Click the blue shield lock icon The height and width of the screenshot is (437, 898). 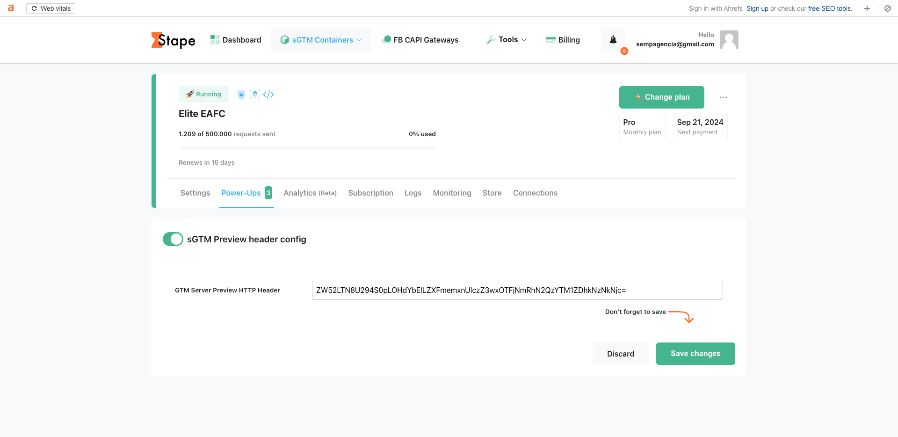(241, 95)
